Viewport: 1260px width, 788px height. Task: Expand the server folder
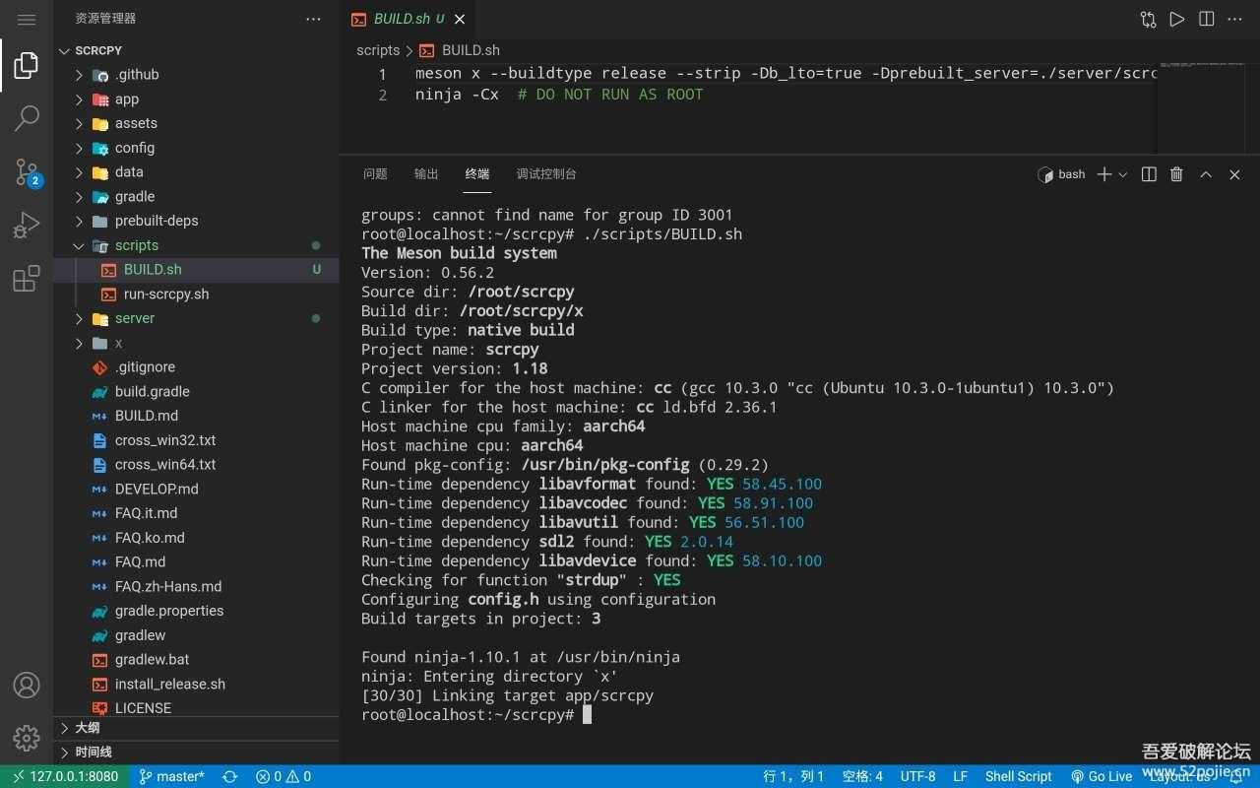[197, 318]
